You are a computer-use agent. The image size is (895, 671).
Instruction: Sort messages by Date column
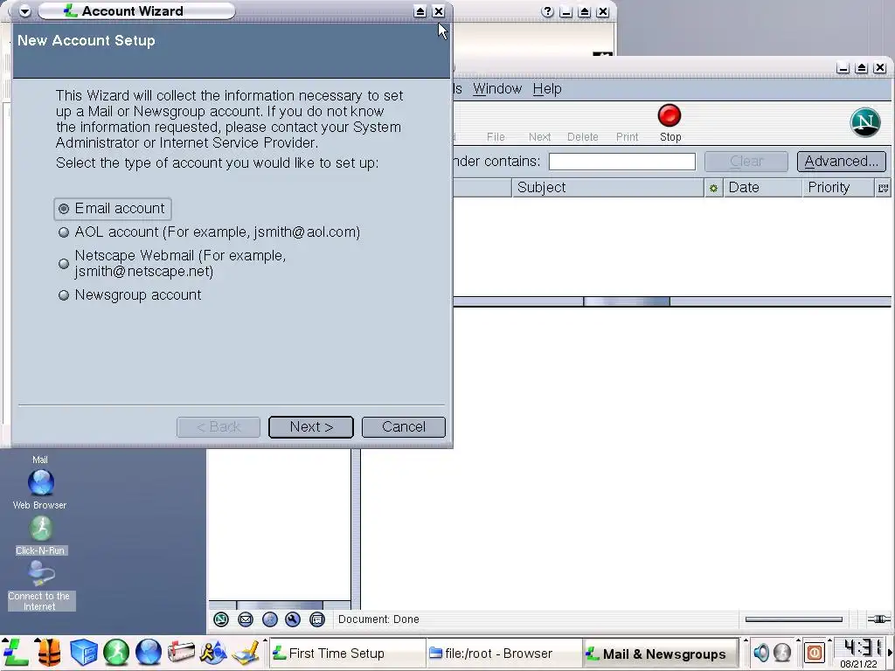pyautogui.click(x=762, y=188)
